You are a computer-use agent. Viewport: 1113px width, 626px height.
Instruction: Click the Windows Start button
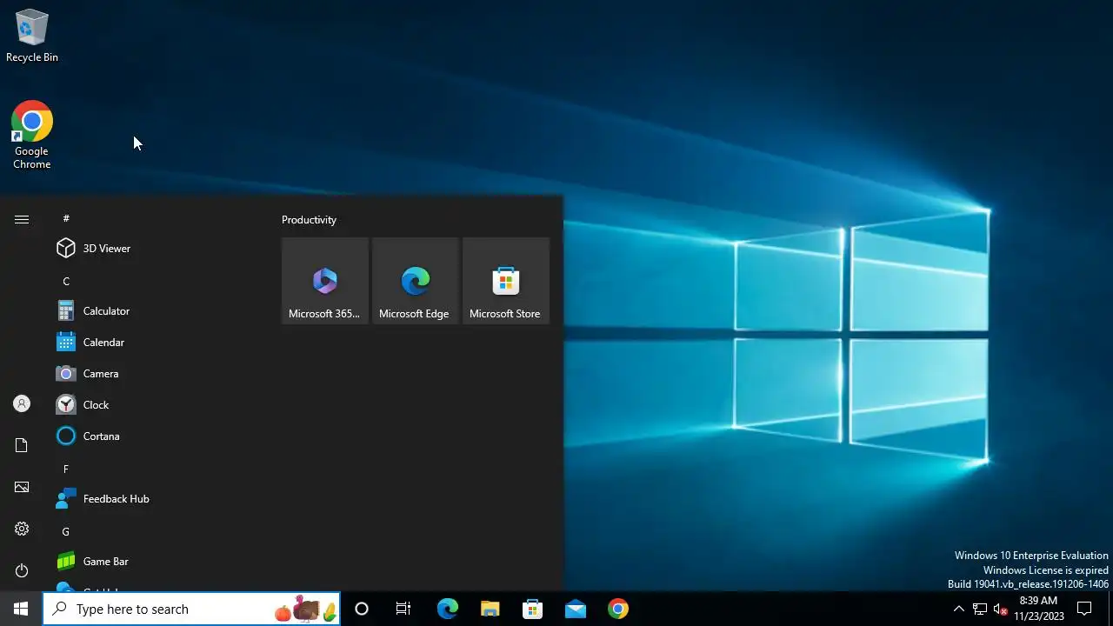pos(21,609)
